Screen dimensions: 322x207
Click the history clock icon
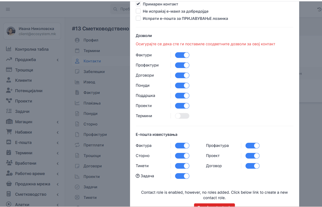pyautogui.click(x=319, y=9)
